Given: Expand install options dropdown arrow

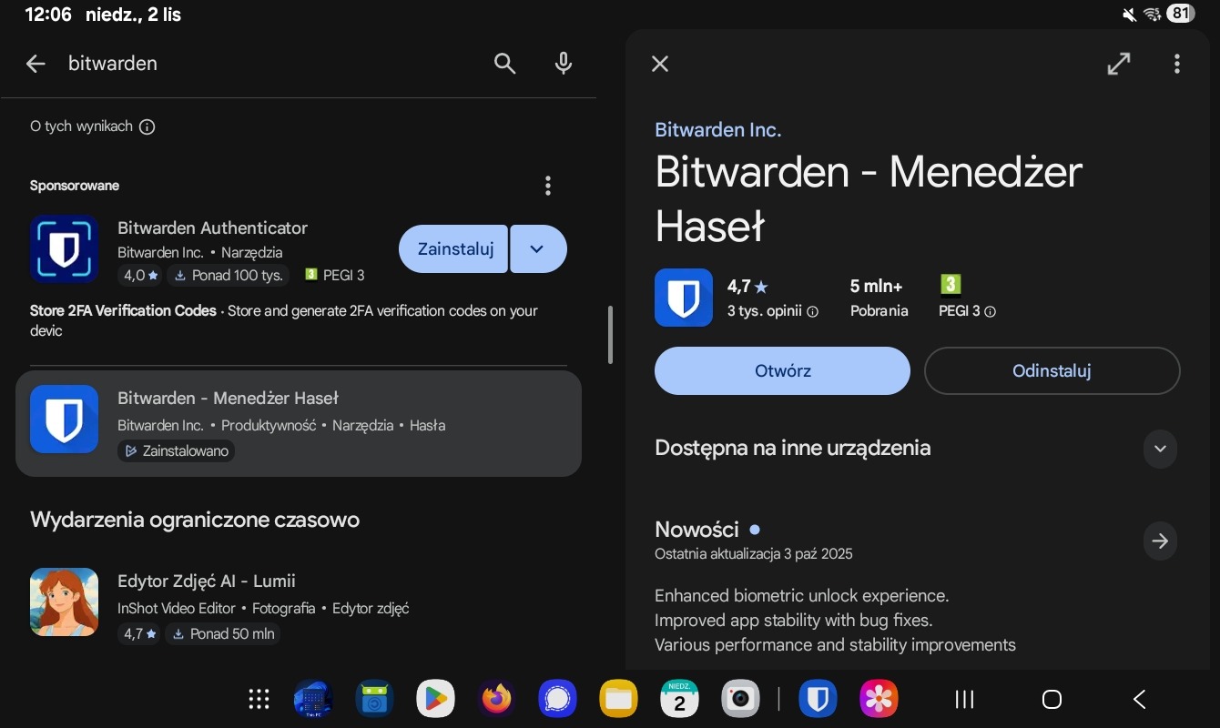Looking at the screenshot, I should pyautogui.click(x=538, y=248).
